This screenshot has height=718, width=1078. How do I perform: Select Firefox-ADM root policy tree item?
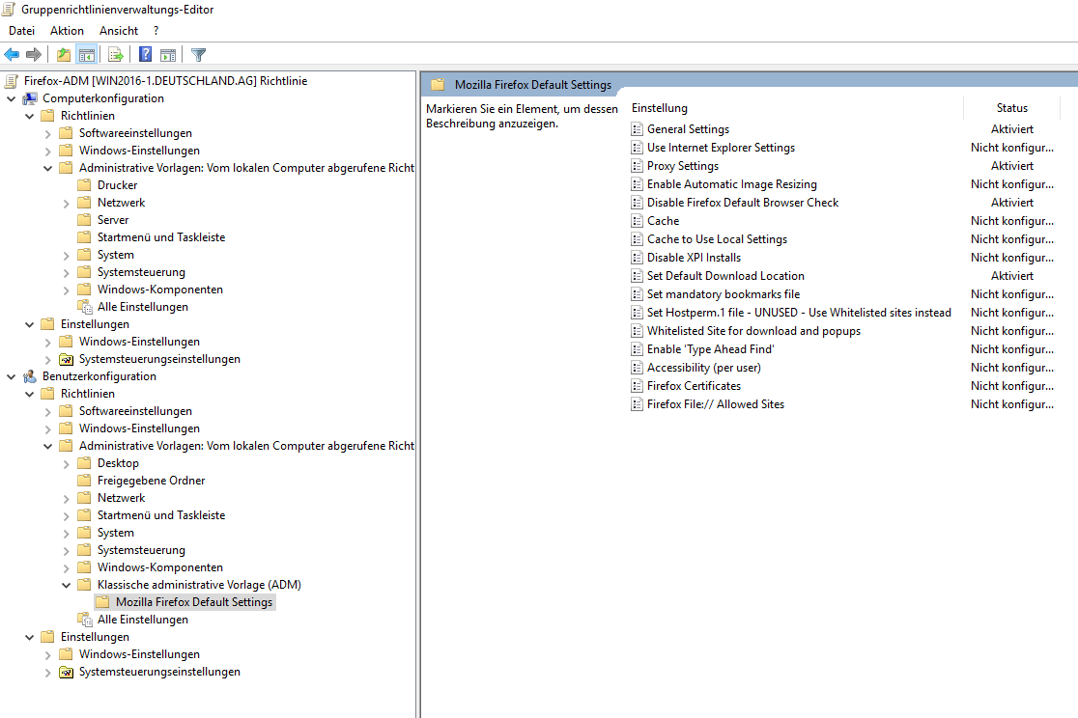(x=165, y=81)
